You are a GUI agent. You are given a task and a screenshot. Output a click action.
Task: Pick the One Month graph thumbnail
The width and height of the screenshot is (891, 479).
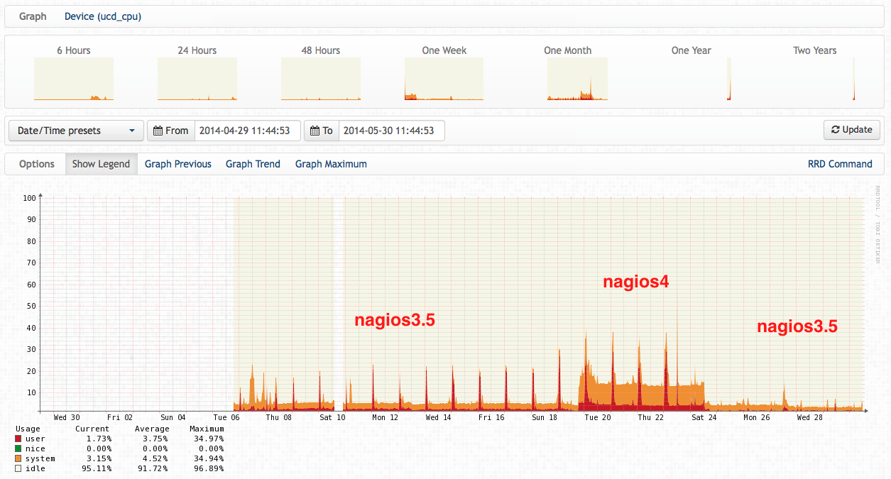click(577, 79)
